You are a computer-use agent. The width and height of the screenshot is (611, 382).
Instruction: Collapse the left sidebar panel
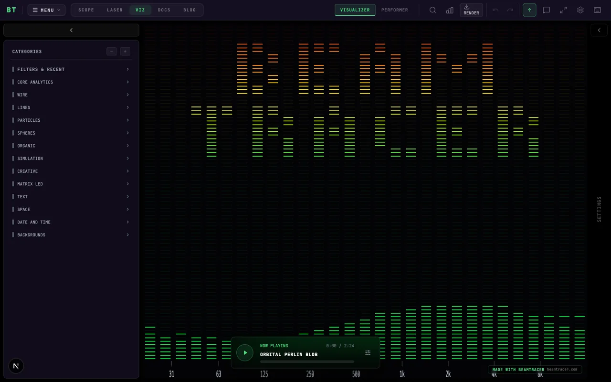tap(71, 30)
